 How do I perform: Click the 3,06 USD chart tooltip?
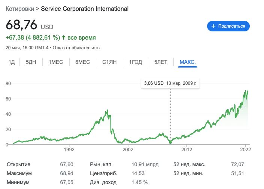click(170, 83)
